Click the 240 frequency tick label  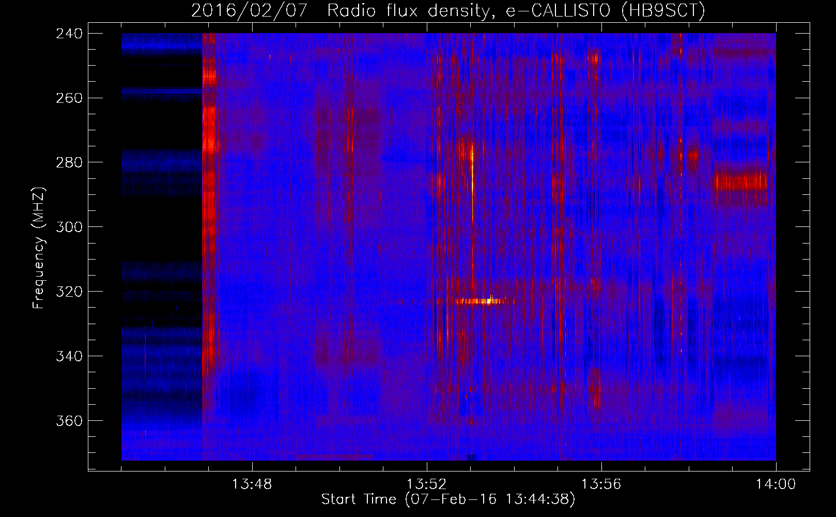69,34
